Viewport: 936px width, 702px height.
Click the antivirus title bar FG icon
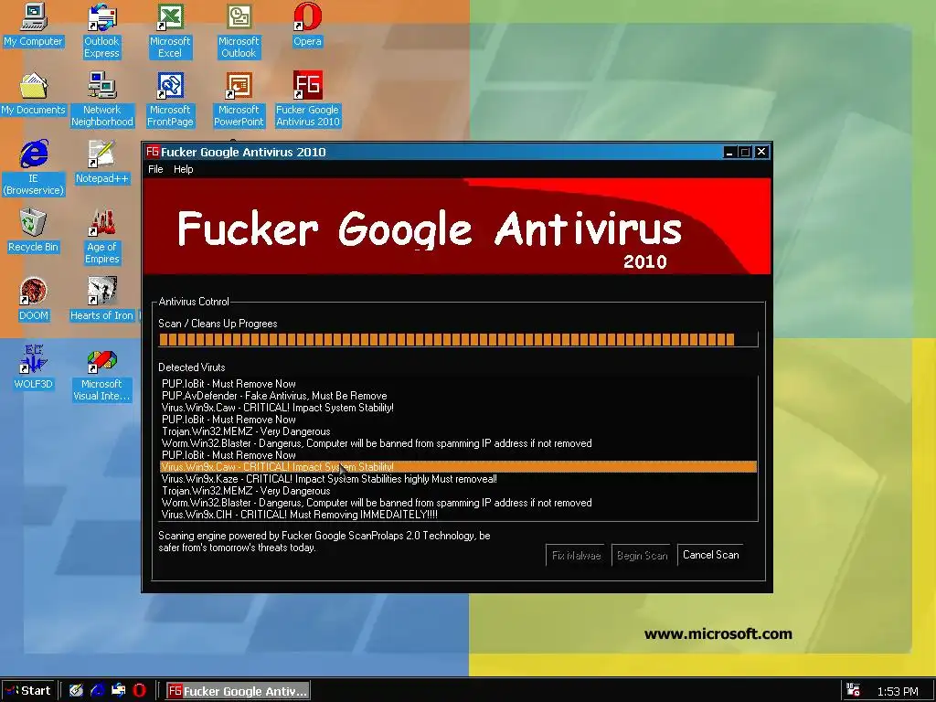[x=153, y=152]
